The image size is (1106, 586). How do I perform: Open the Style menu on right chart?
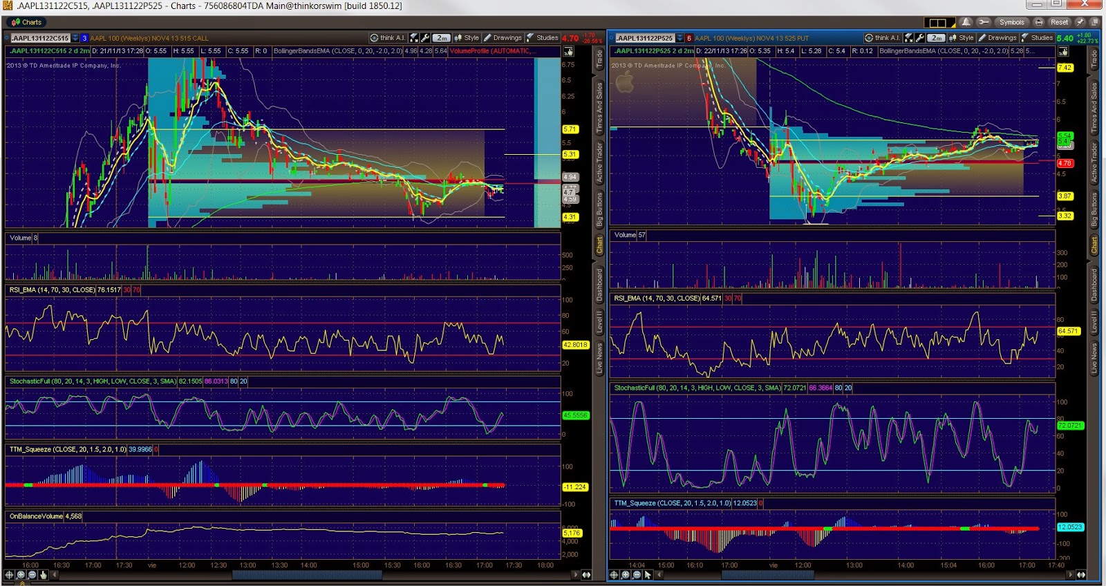[962, 38]
